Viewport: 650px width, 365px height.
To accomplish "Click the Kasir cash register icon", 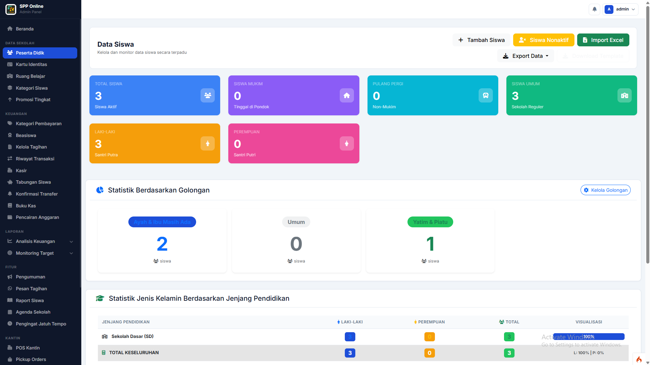I will point(10,170).
